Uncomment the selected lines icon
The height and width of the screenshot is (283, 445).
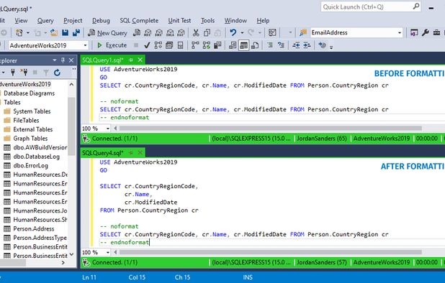[x=281, y=45]
